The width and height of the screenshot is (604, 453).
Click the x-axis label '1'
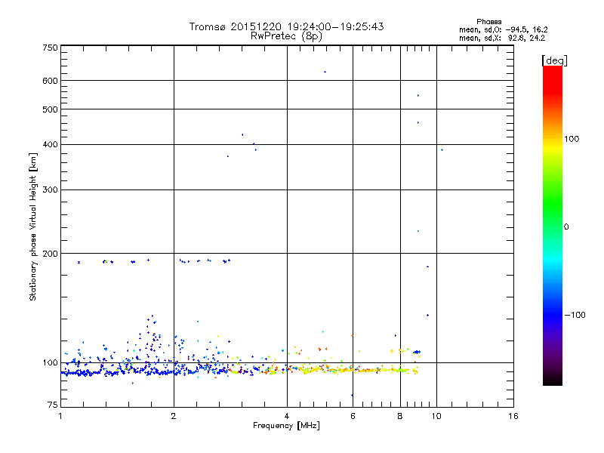[60, 416]
